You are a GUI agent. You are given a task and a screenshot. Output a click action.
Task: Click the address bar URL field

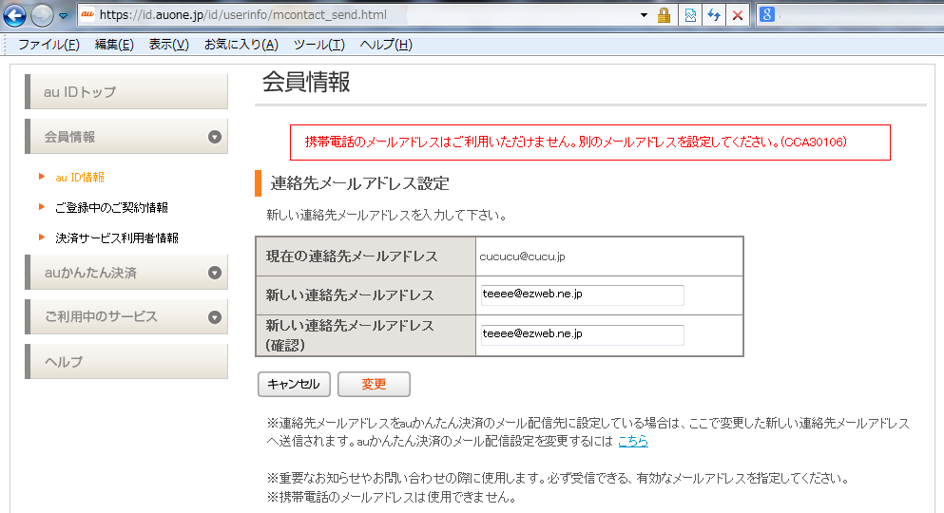click(361, 14)
